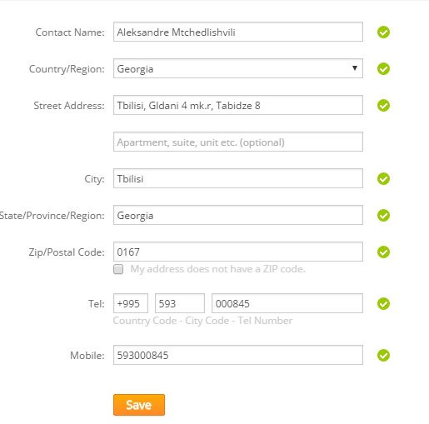Screen dimensions: 429x424
Task: Click into the City field containing Tbilisi
Action: (x=238, y=178)
